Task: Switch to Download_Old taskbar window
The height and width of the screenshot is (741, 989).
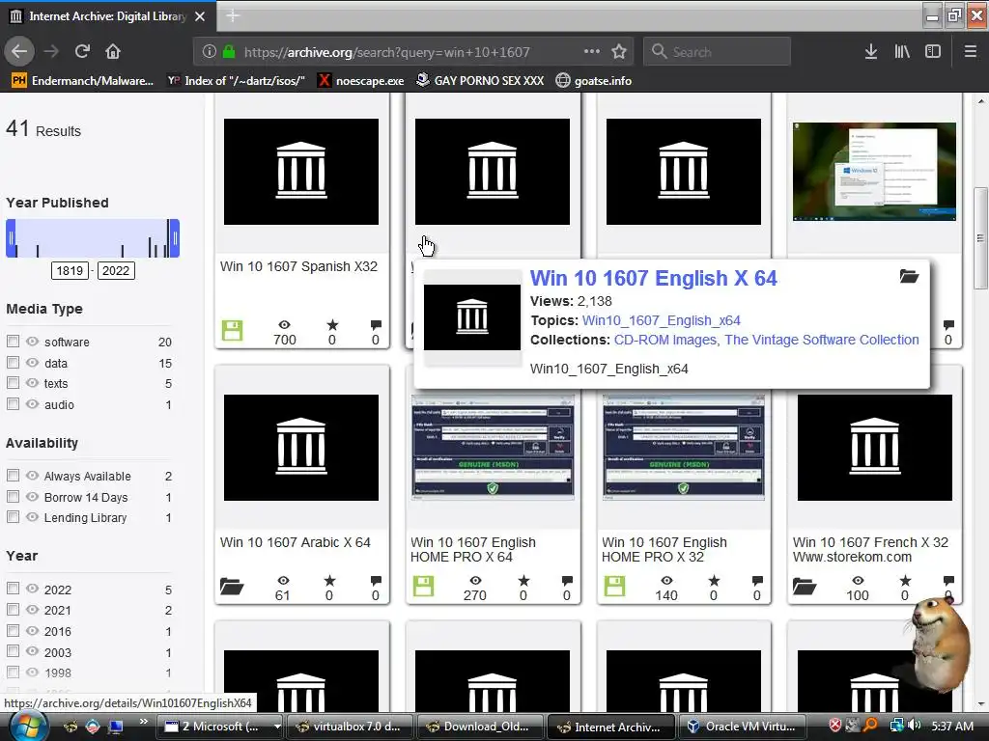Action: click(478, 727)
